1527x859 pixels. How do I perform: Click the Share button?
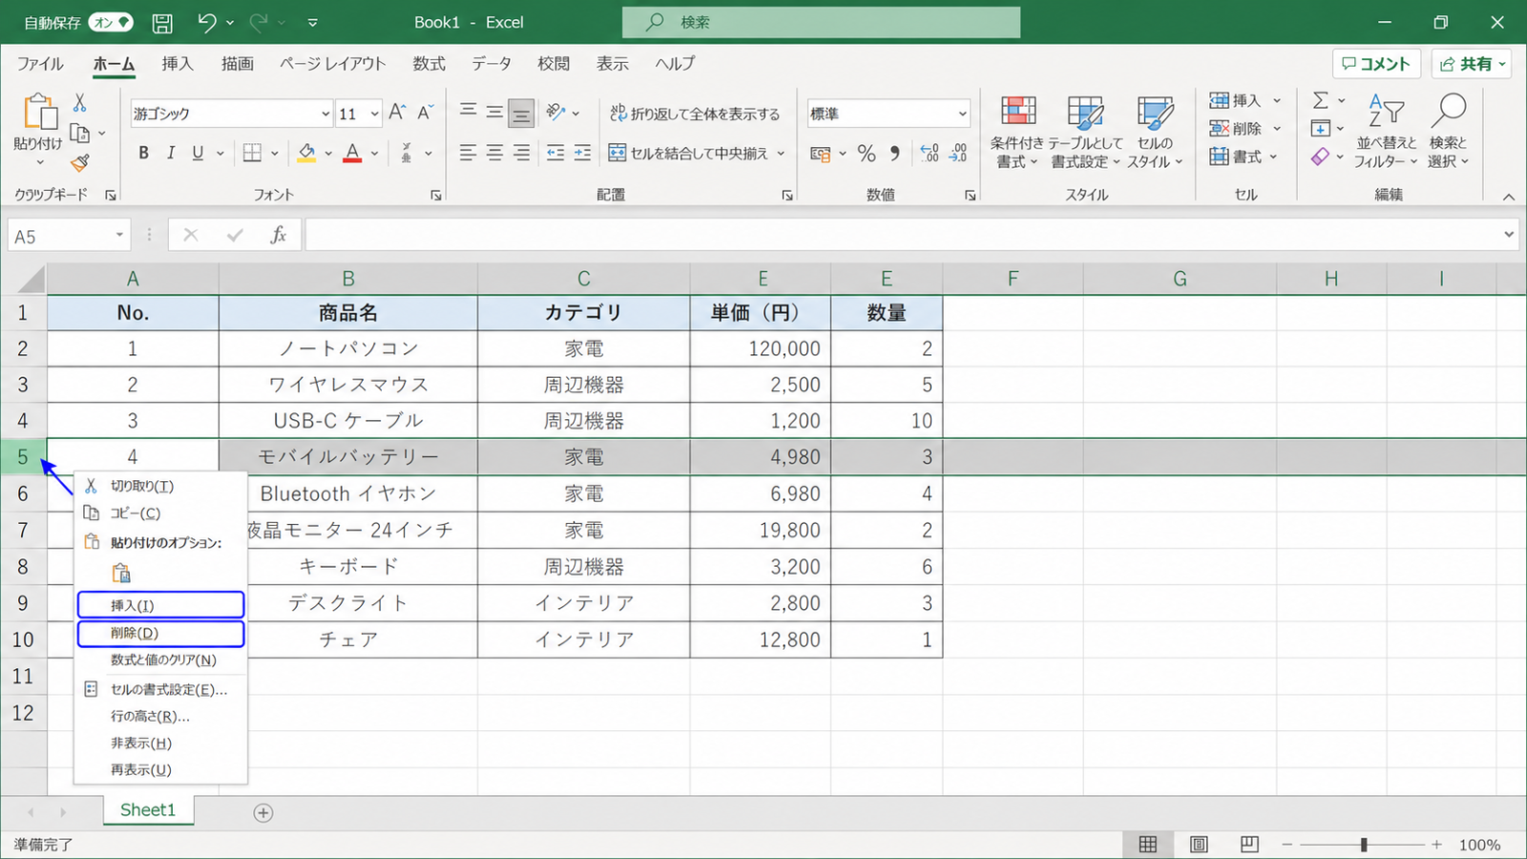[x=1471, y=63]
